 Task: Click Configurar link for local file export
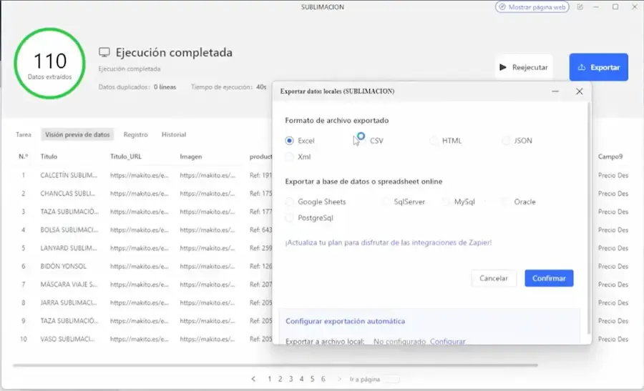click(x=447, y=342)
